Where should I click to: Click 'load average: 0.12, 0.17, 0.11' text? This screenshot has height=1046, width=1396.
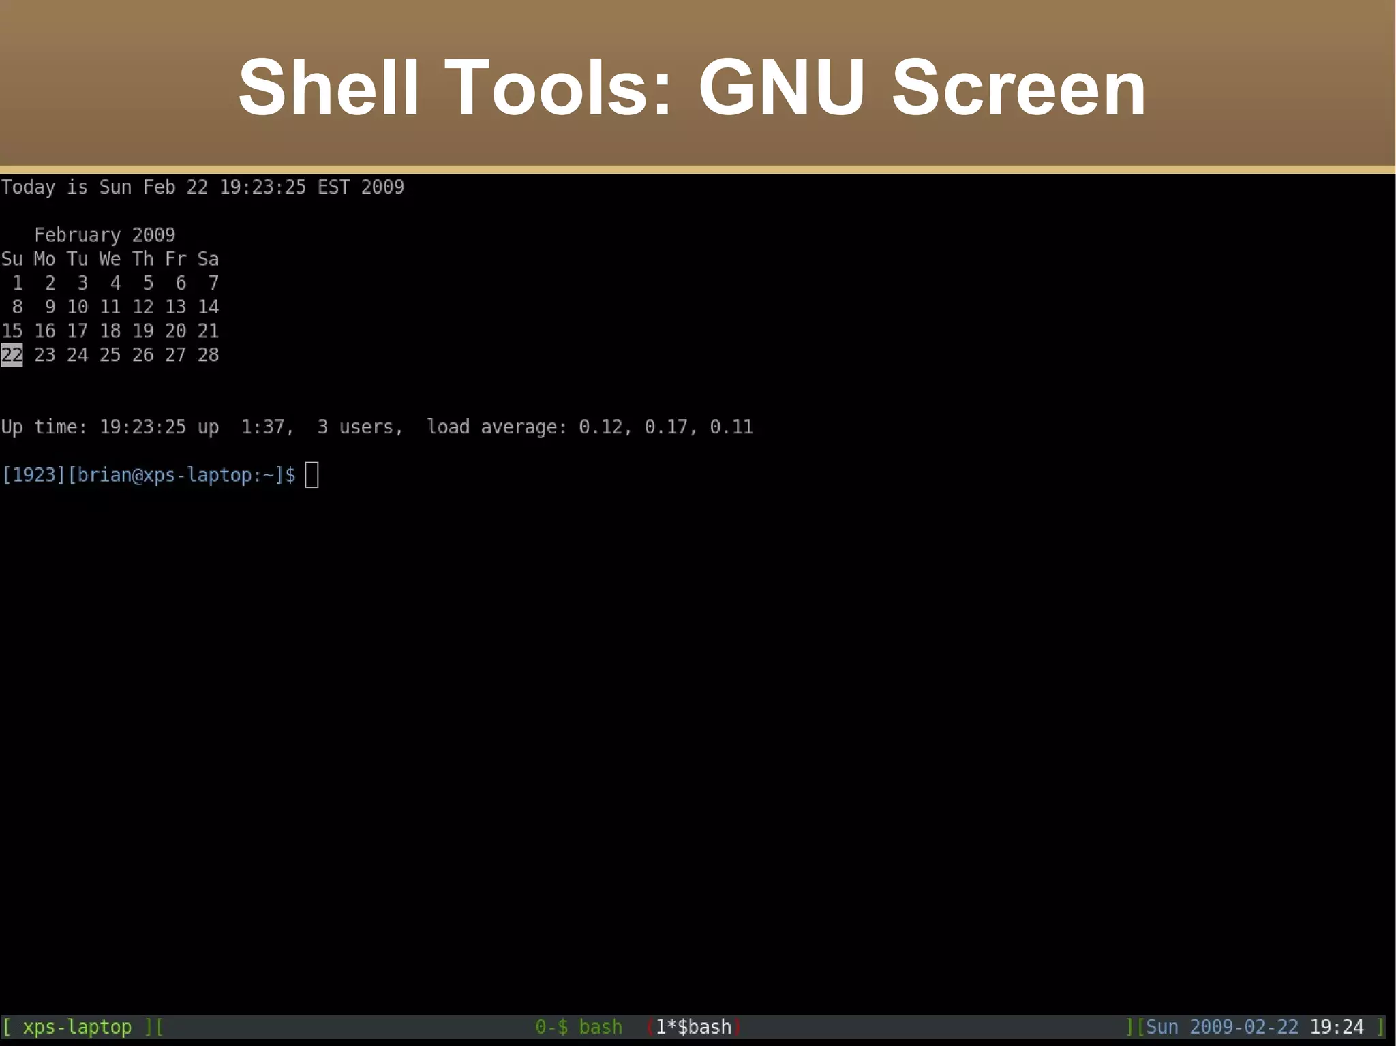pyautogui.click(x=590, y=427)
